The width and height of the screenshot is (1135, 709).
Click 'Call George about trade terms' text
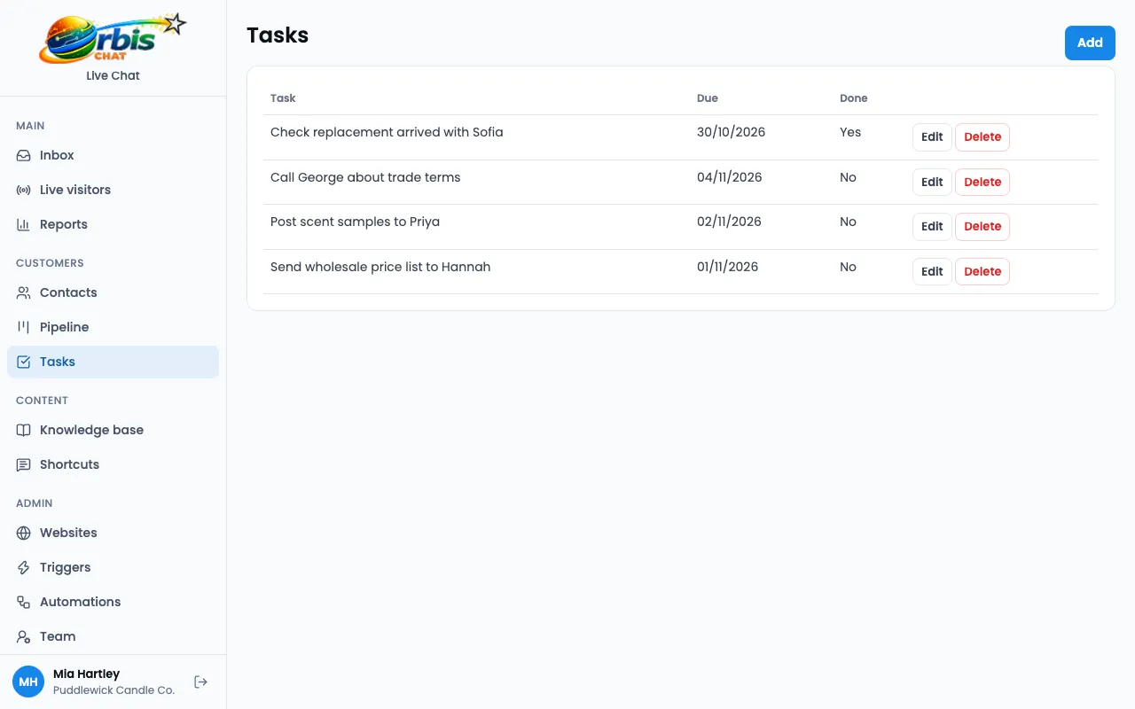365,177
